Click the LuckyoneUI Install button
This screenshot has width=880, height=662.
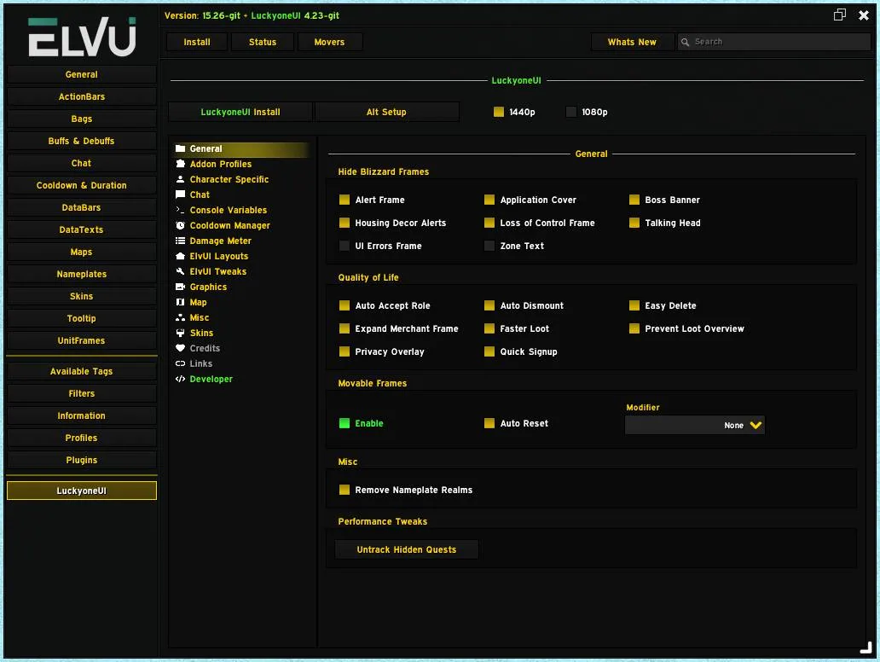click(240, 112)
